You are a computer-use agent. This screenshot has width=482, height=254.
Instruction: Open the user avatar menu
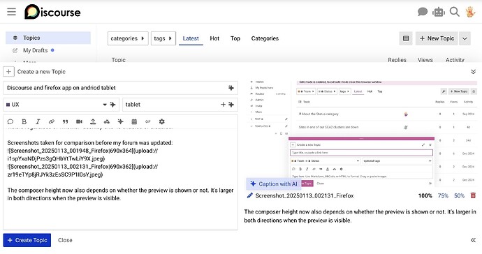[x=470, y=12]
